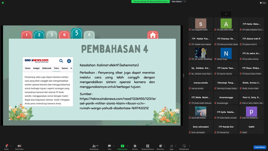This screenshot has width=268, height=151.
Task: Select Elektronik in Sindonews navigation
Action: (x=46, y=68)
